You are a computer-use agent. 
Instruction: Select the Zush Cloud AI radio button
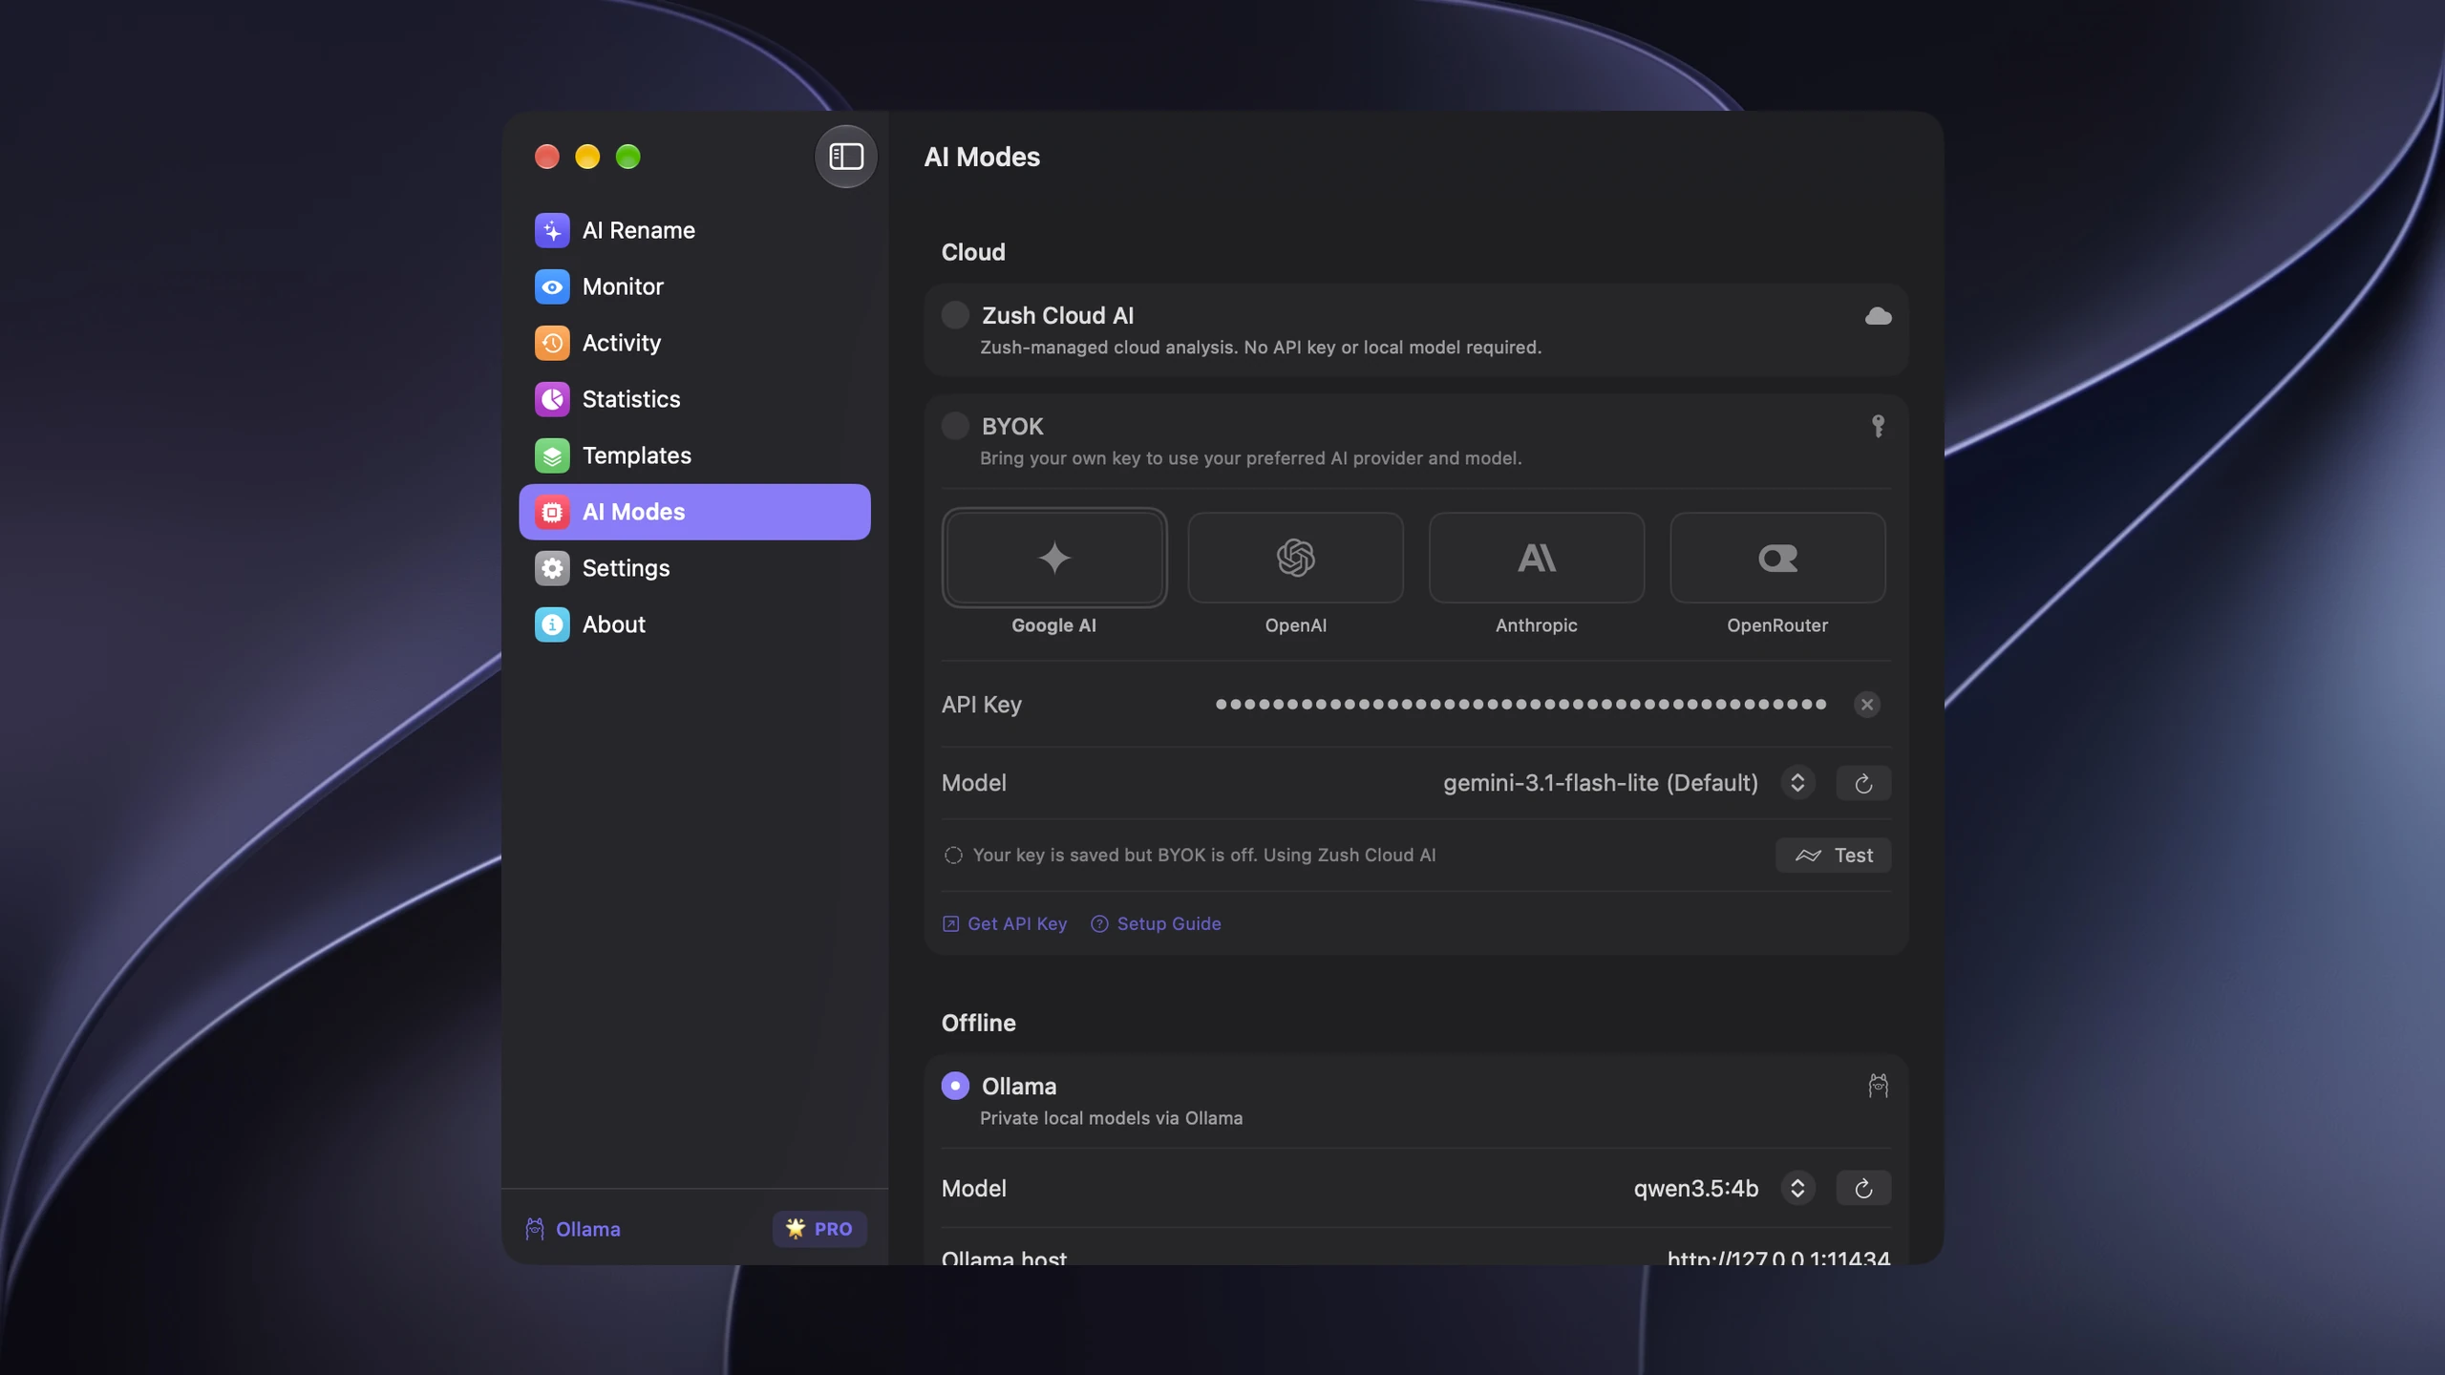point(955,315)
